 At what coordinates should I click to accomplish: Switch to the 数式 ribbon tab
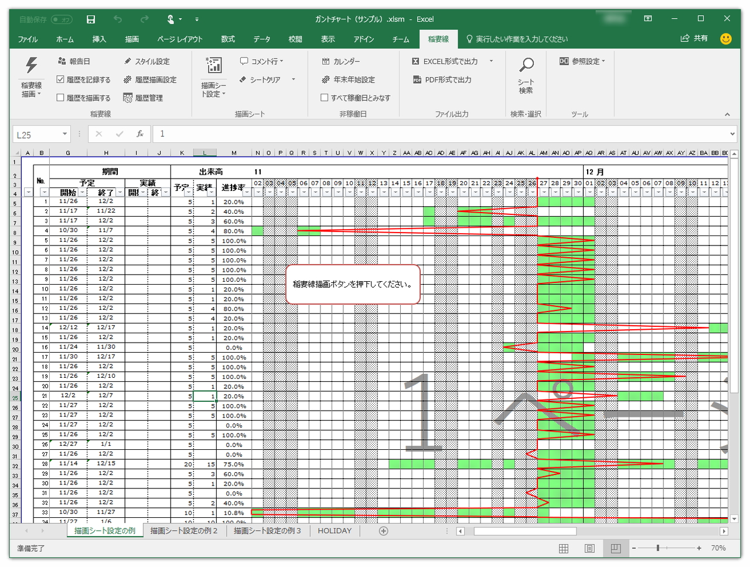pos(228,39)
